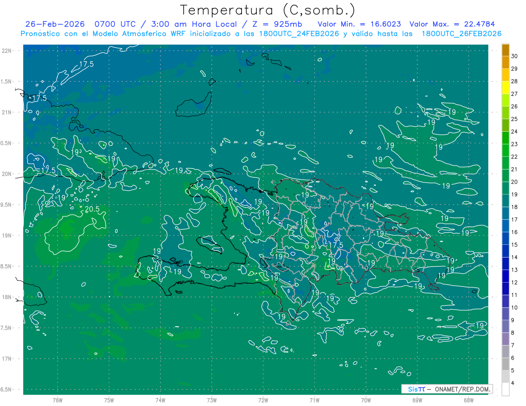This screenshot has width=526, height=406.
Task: Click the 70W longitude axis label
Action: tap(366, 400)
